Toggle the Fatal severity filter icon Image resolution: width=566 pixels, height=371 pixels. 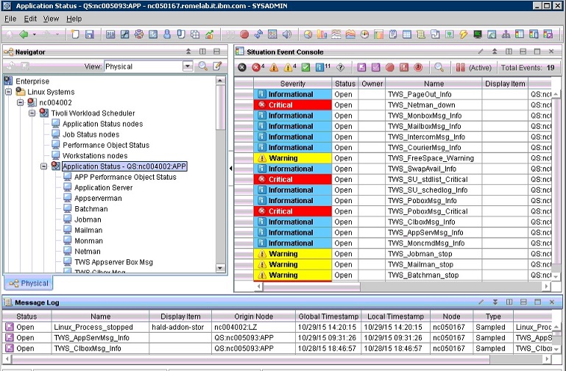[x=241, y=67]
